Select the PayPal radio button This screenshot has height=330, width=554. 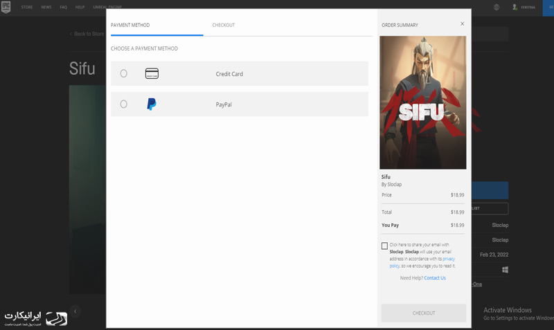124,104
